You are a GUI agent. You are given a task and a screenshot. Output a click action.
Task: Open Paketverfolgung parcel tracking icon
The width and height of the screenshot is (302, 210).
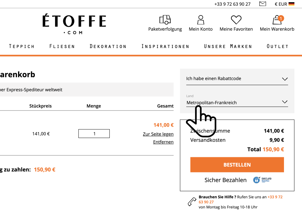pos(165,20)
